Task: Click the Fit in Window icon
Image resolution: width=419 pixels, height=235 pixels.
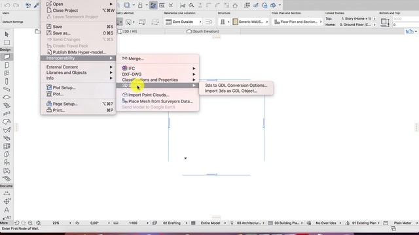Action: (39, 223)
